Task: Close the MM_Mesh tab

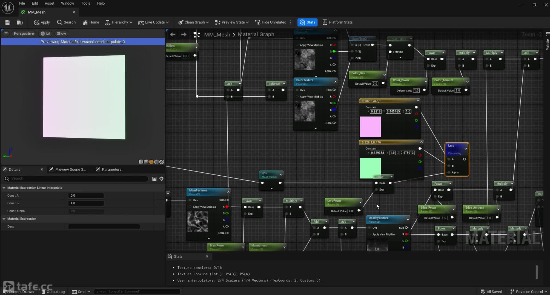Action: 74,12
